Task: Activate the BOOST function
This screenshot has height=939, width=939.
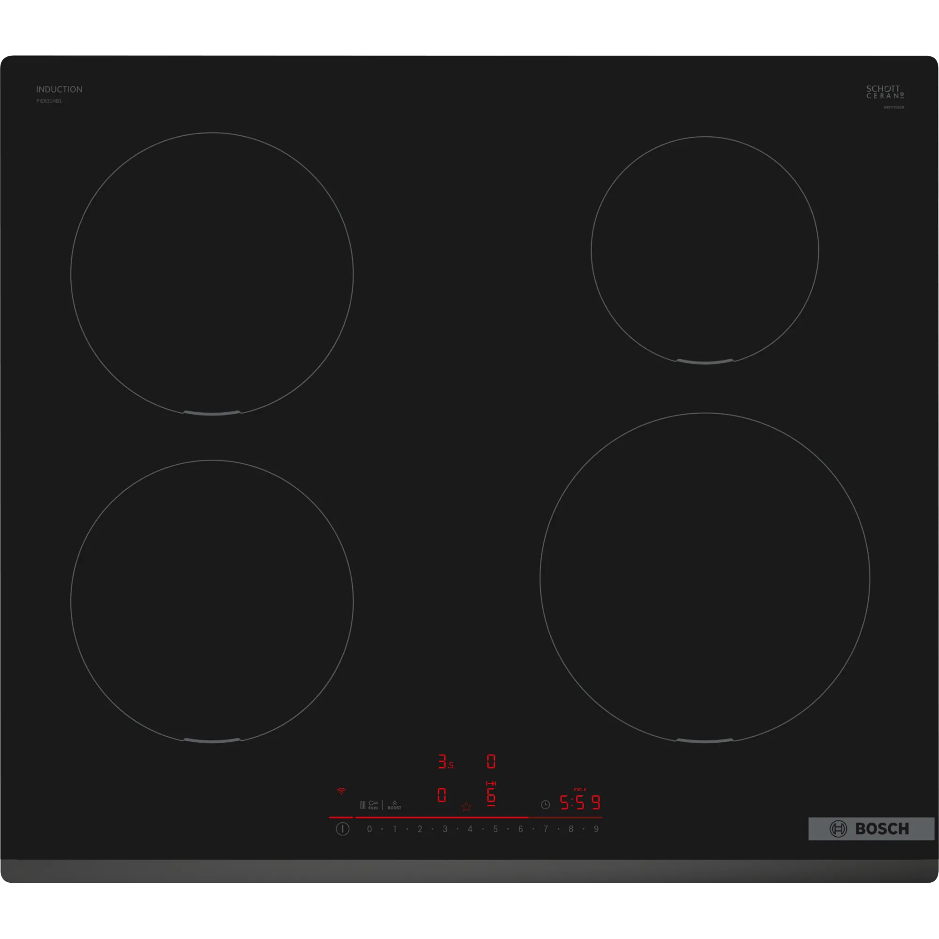Action: point(394,805)
